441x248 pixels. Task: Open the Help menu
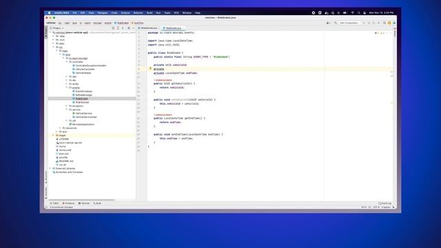[198, 12]
